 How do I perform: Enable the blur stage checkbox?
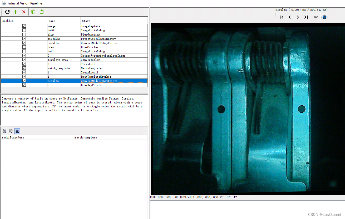(24, 34)
